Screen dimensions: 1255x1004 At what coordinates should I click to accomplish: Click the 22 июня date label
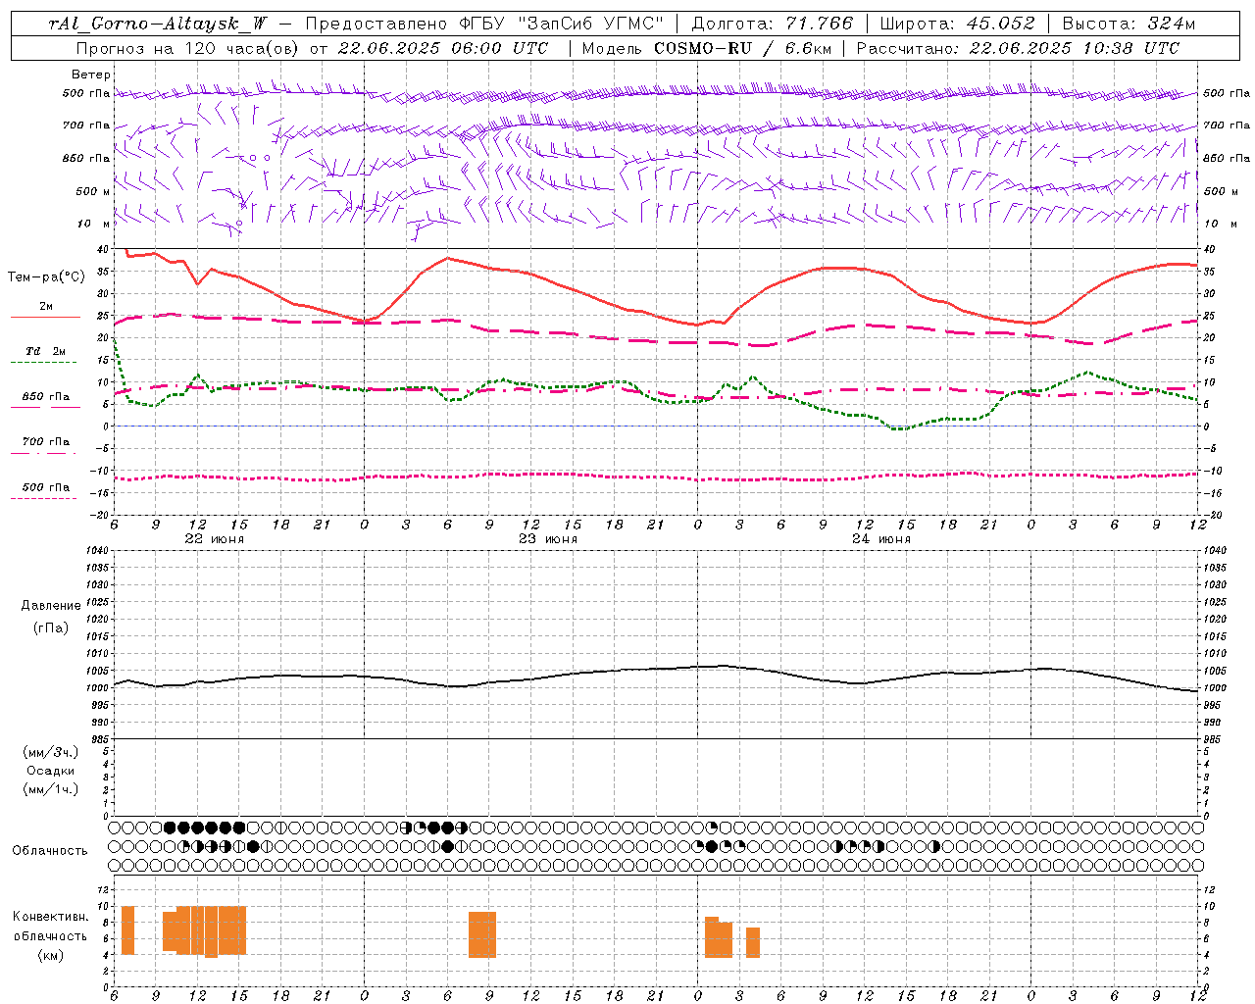click(215, 539)
